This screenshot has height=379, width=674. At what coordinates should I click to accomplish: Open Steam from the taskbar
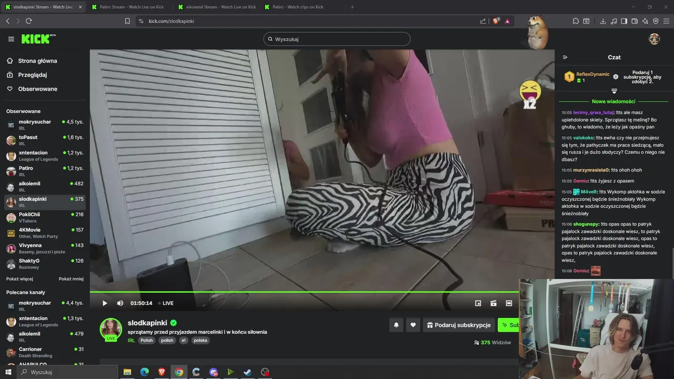[x=247, y=372]
